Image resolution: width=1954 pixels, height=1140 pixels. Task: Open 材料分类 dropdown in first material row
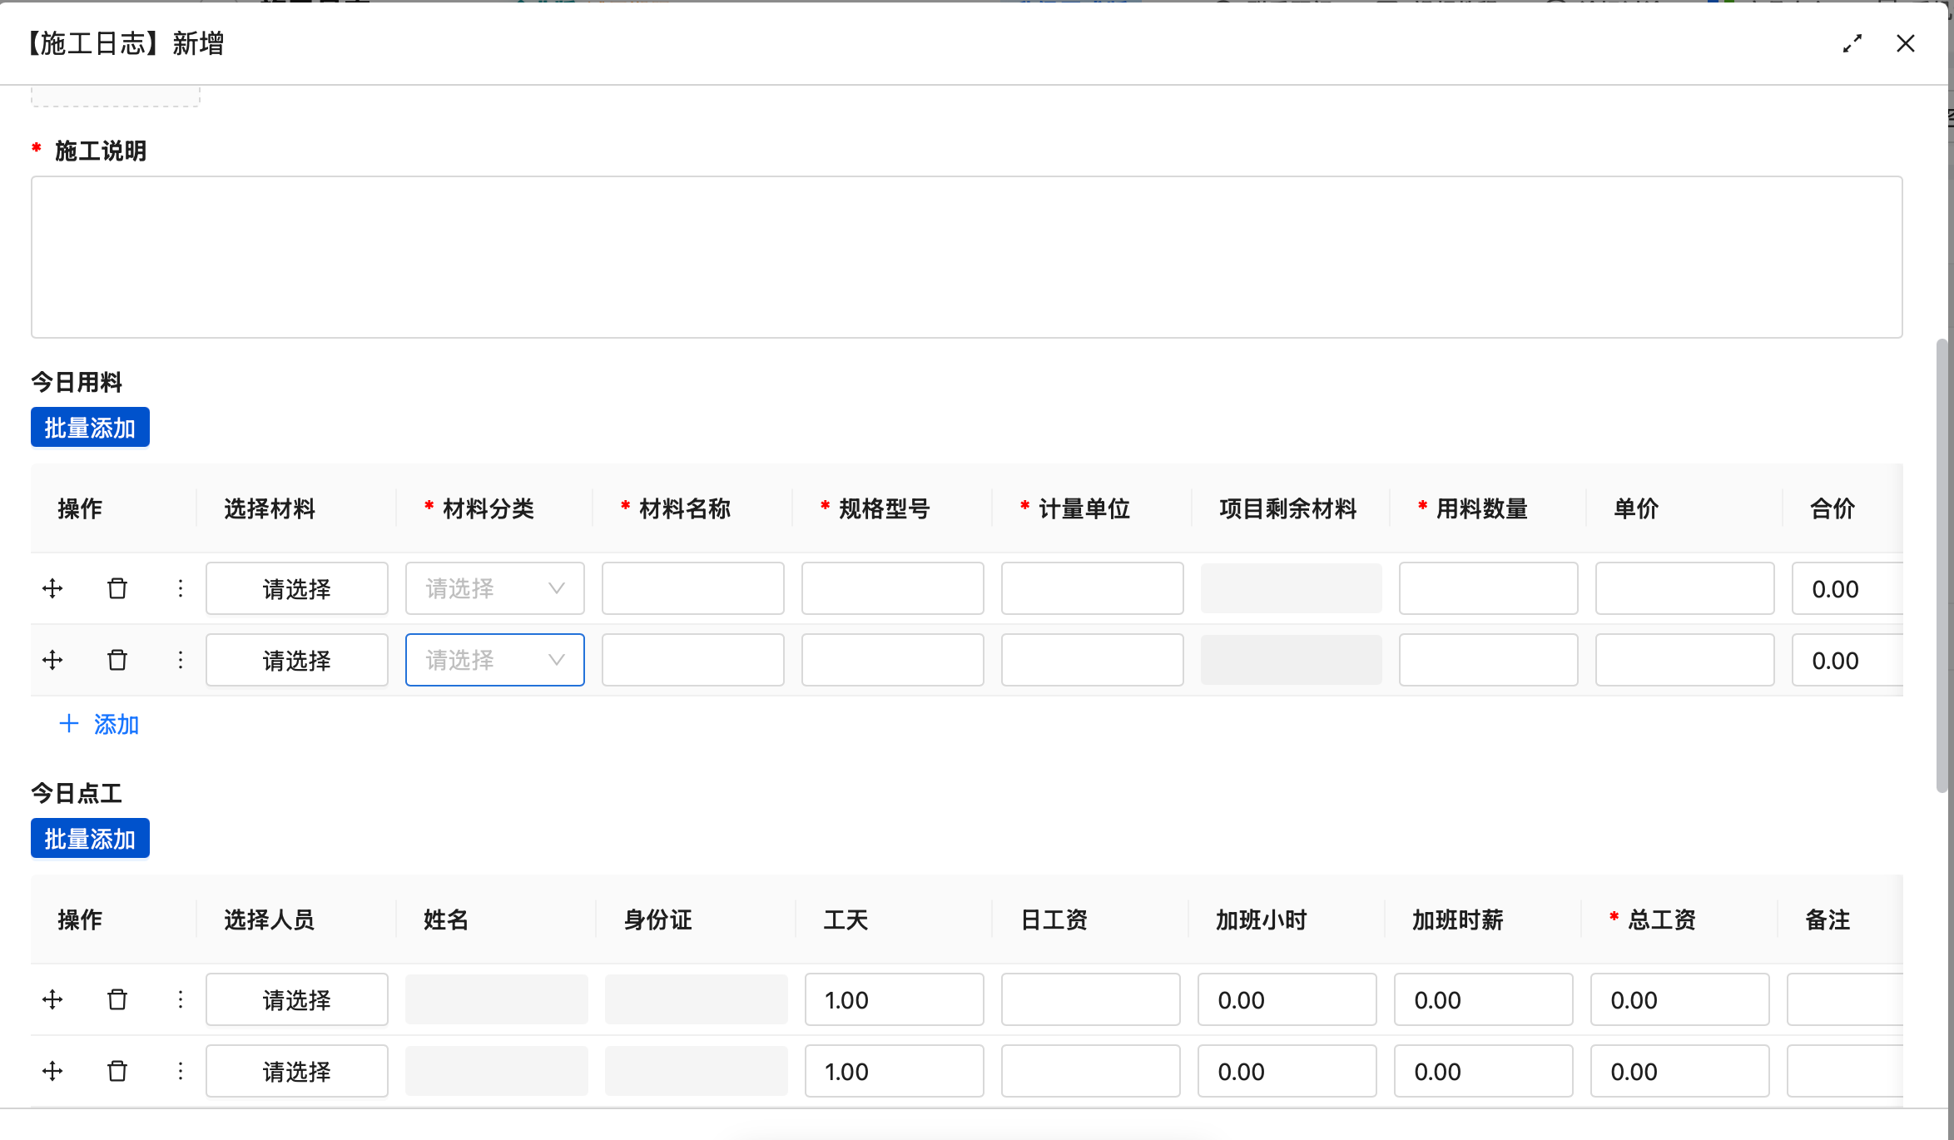point(495,588)
